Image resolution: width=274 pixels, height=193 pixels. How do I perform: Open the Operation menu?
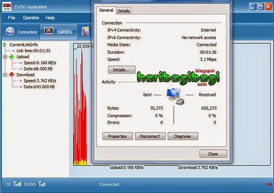[x=31, y=18]
